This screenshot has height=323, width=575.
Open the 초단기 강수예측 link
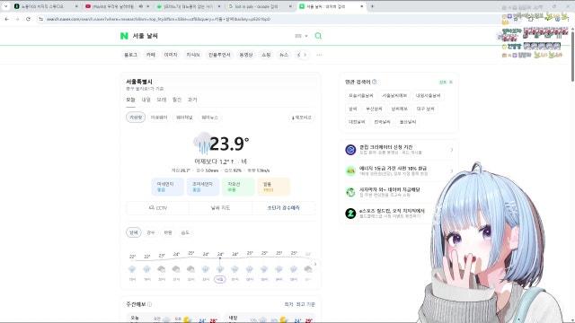point(284,208)
